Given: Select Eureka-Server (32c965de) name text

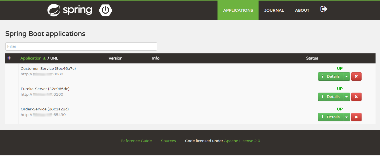Looking at the screenshot, I should [45, 89].
